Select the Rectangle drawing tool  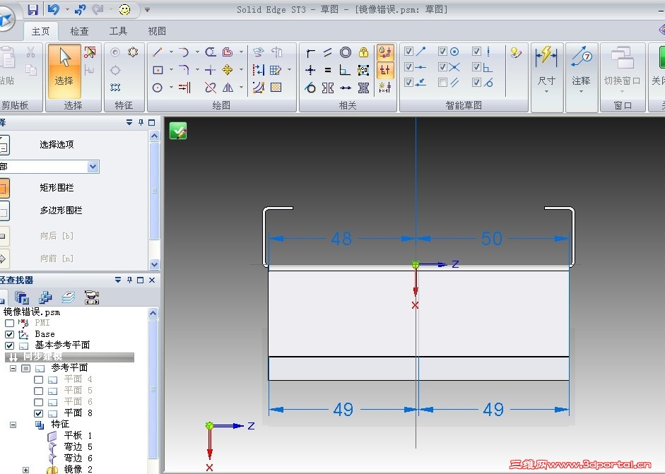click(158, 70)
